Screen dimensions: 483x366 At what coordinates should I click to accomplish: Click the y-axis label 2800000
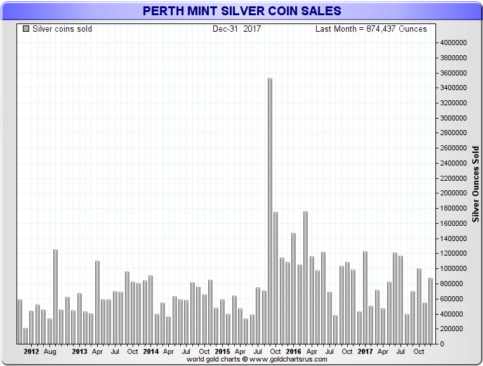tap(453, 133)
